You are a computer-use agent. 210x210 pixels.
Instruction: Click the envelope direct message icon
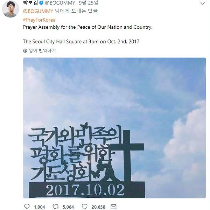click(x=113, y=206)
